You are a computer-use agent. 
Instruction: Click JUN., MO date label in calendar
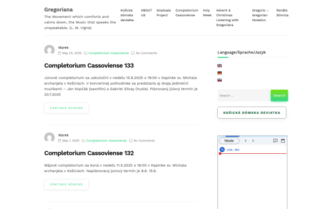(x=233, y=150)
